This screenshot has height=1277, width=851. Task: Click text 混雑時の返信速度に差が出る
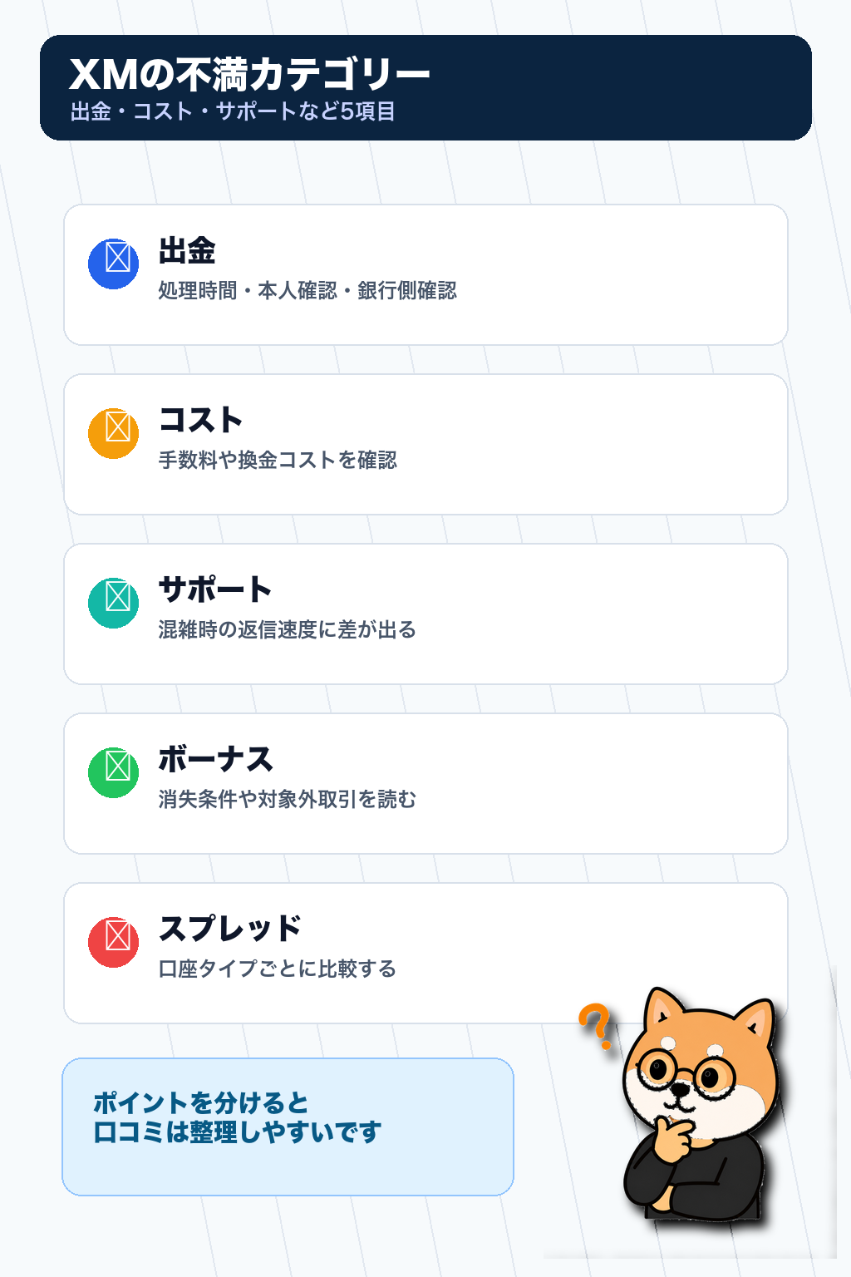(x=287, y=629)
